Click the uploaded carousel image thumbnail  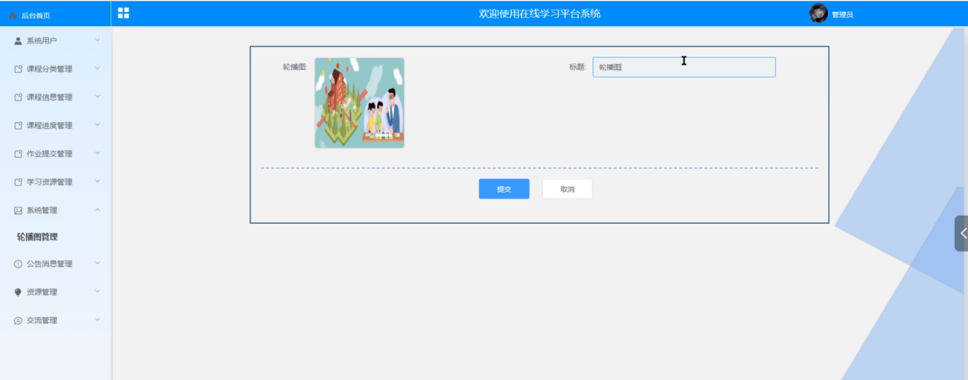pos(359,103)
